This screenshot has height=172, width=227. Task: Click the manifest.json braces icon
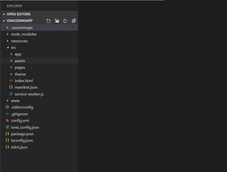pos(11,87)
